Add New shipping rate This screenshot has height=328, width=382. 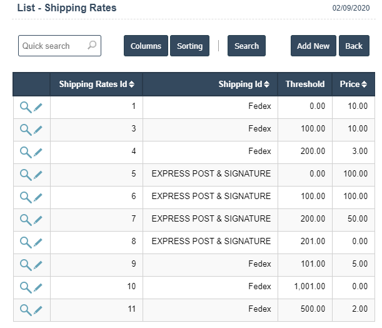(x=313, y=46)
